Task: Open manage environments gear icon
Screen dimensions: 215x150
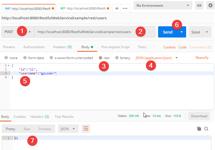Action: [210, 6]
